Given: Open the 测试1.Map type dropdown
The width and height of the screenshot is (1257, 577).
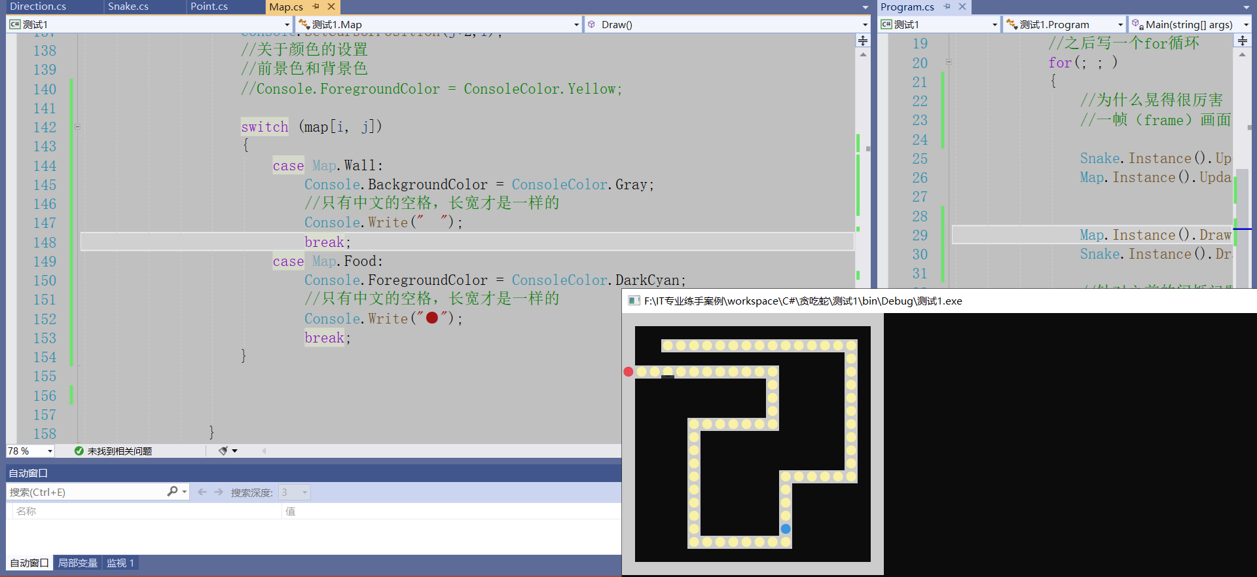Looking at the screenshot, I should (x=439, y=24).
